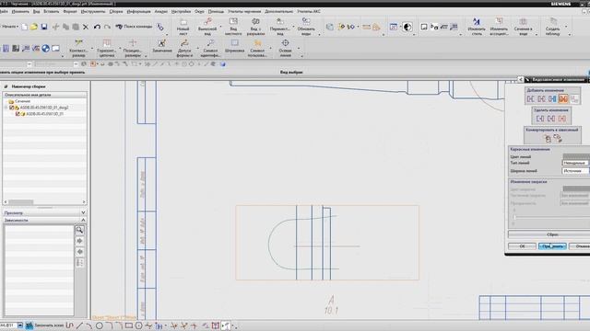
Task: Click first Удалить изменения icon in dialog
Action: tap(540, 119)
